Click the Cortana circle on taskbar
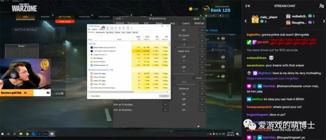The width and height of the screenshot is (326, 140). click(x=8, y=134)
